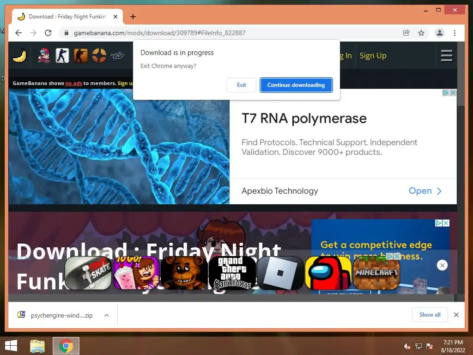The height and width of the screenshot is (355, 473).
Task: Open the Chrome three-dot menu
Action: 455,33
